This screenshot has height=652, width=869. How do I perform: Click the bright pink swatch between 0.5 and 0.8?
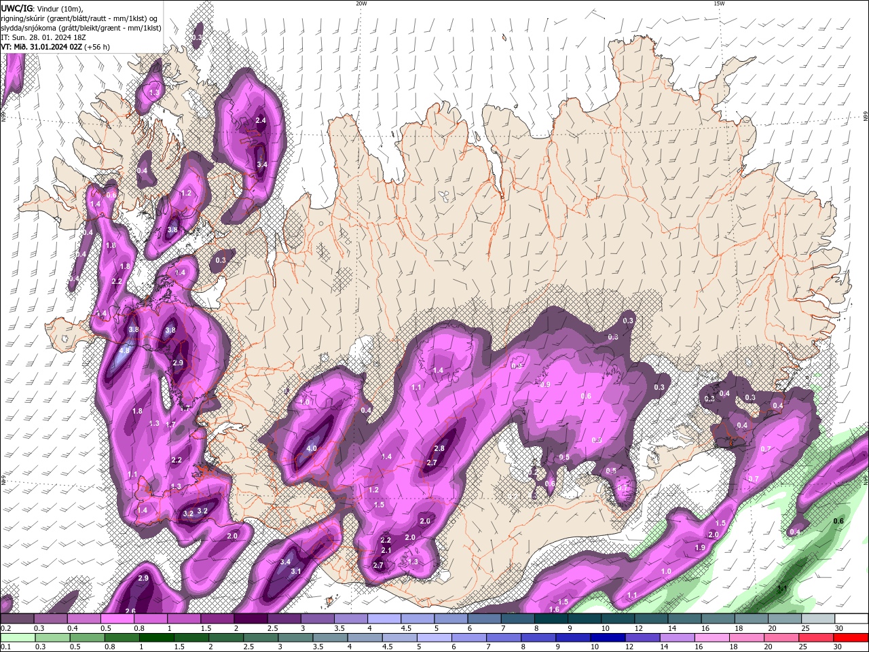click(x=117, y=619)
